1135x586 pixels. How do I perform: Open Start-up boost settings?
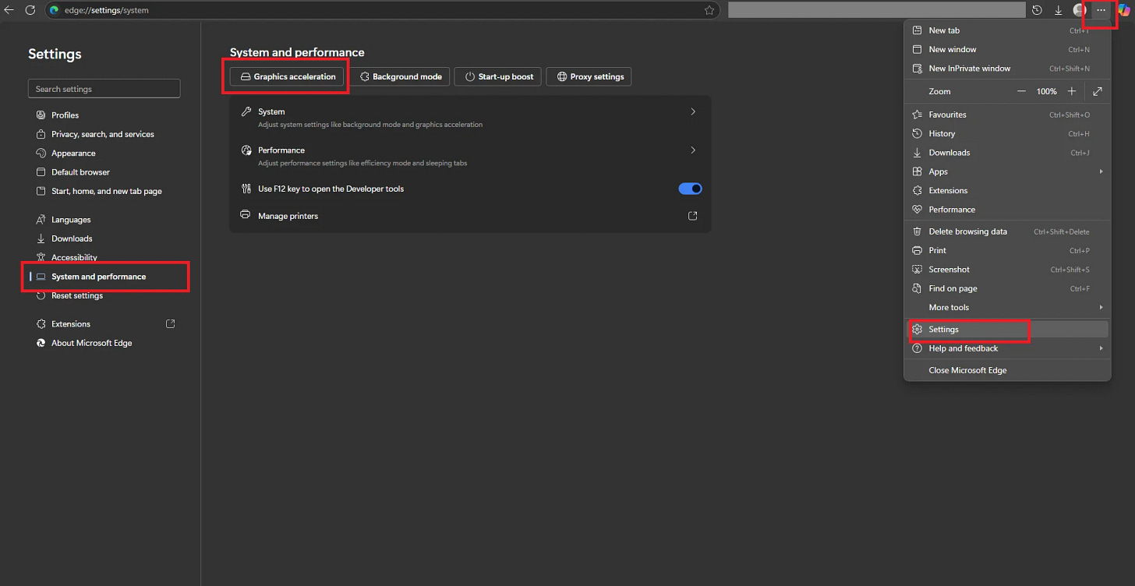(497, 76)
